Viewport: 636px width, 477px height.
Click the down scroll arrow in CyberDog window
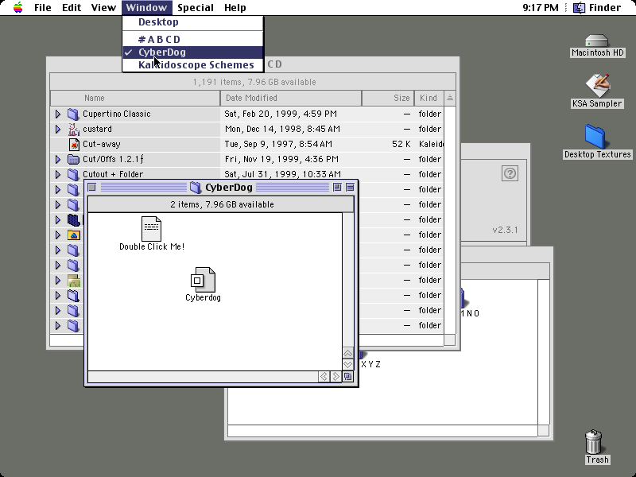click(347, 365)
